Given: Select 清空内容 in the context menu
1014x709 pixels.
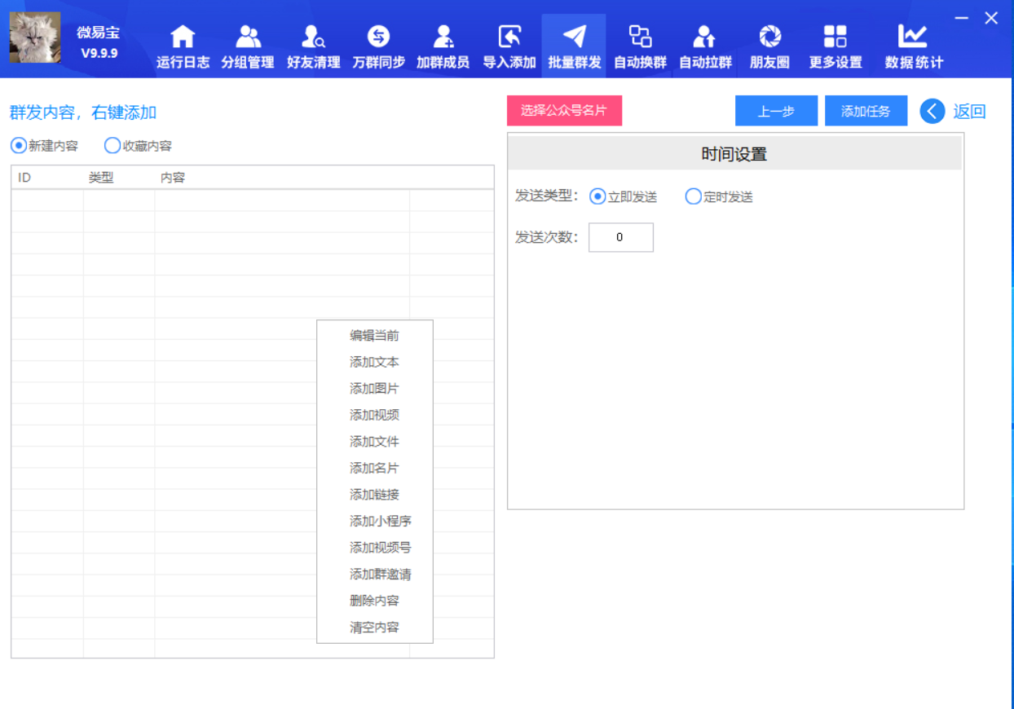Looking at the screenshot, I should [x=374, y=628].
